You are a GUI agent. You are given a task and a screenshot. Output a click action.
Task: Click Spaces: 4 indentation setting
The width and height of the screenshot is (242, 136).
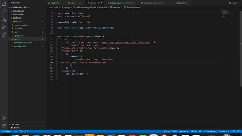pos(183,131)
